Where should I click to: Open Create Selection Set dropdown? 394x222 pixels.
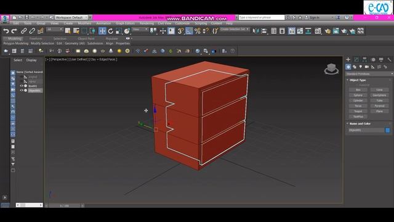coord(234,29)
